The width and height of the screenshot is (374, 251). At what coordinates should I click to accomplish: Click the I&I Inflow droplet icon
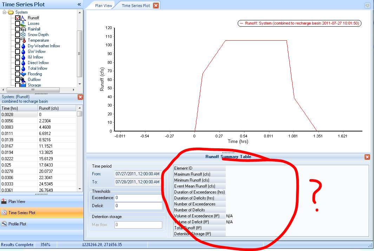(23, 57)
